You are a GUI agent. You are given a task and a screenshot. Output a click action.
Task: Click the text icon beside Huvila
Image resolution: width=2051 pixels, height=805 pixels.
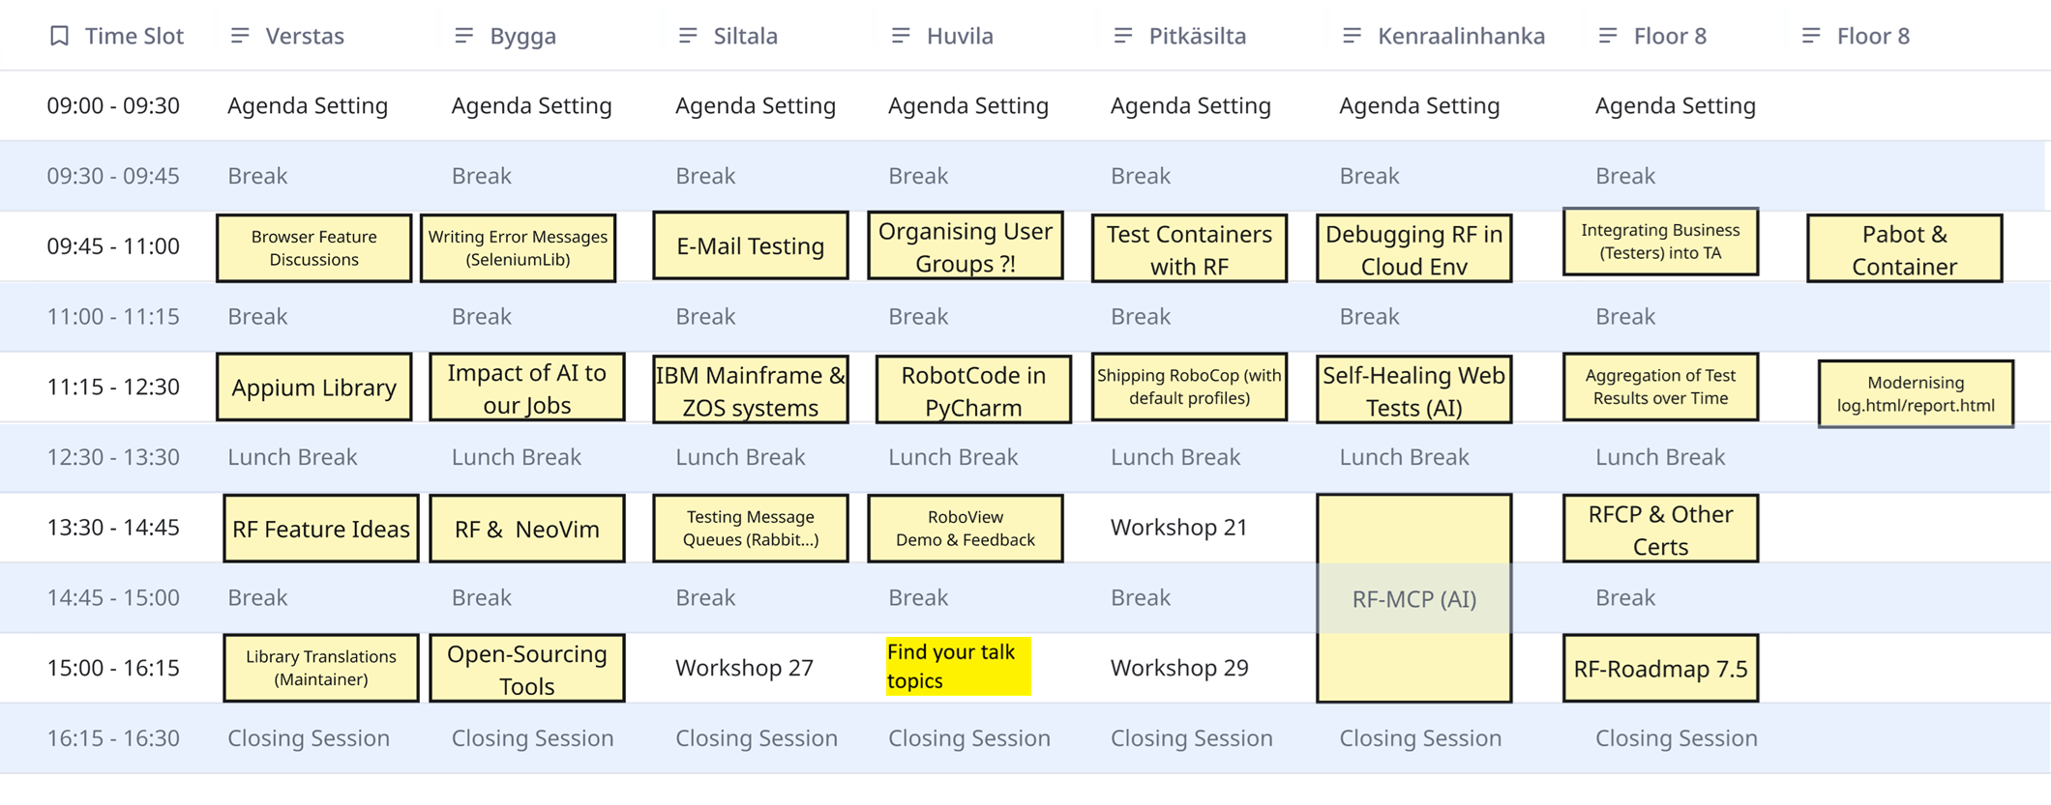pos(901,36)
